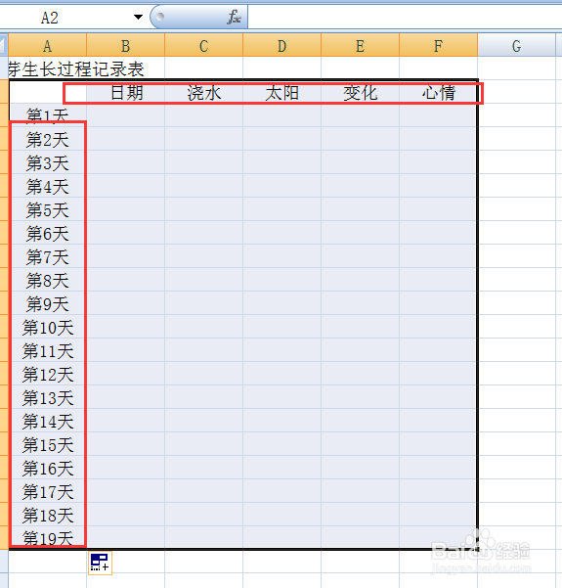Image resolution: width=562 pixels, height=588 pixels.
Task: Click the 心情 header cell
Action: (x=438, y=92)
